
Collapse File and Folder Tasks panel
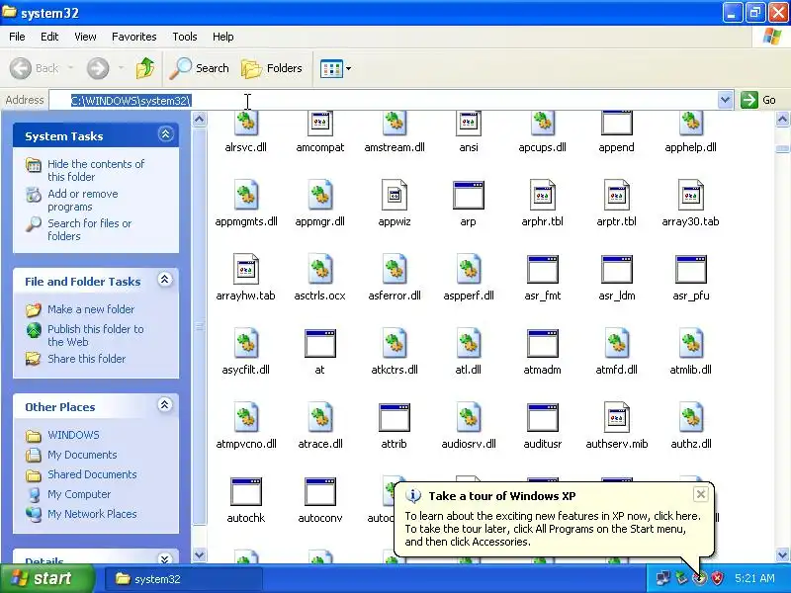165,280
